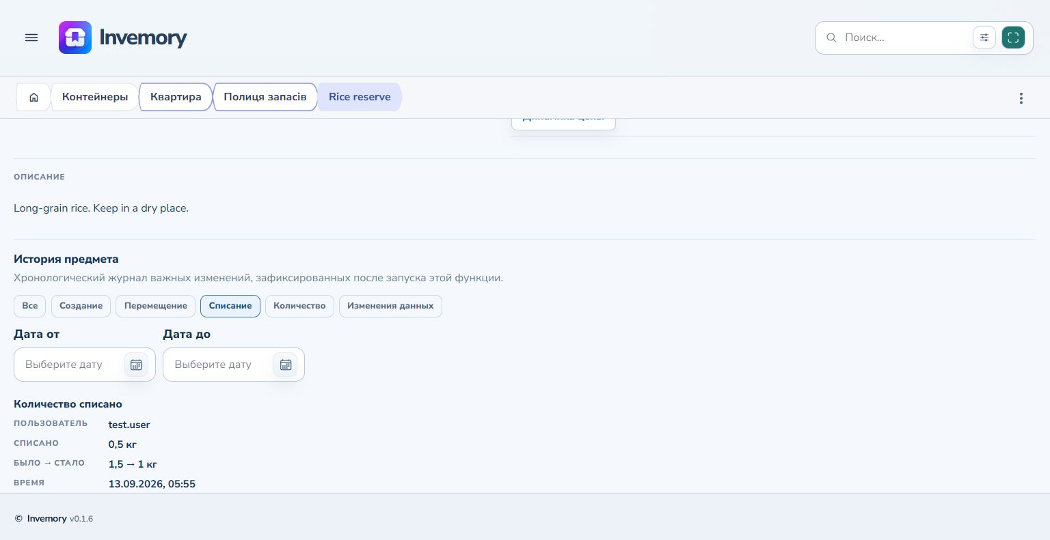
Task: Click the Invemory logo icon
Action: pos(75,38)
